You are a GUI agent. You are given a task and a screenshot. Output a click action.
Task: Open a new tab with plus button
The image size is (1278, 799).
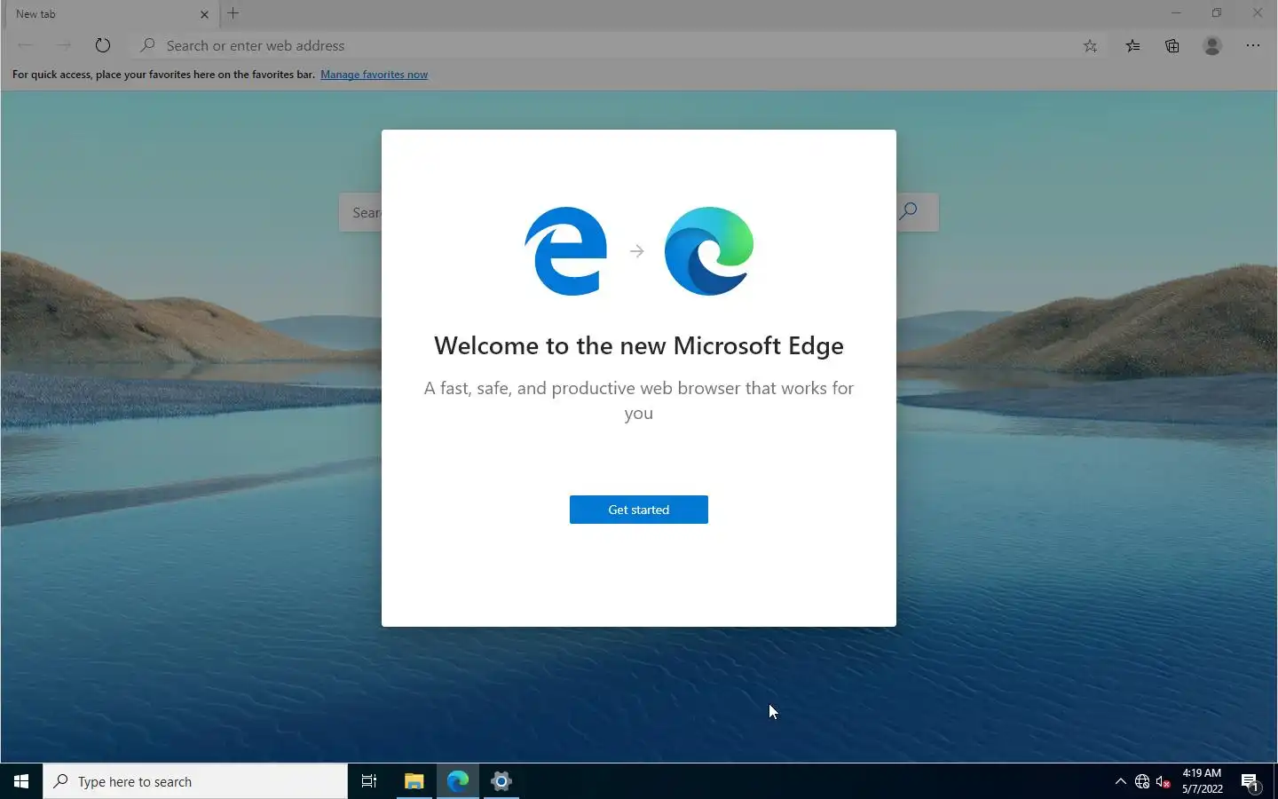click(x=233, y=13)
